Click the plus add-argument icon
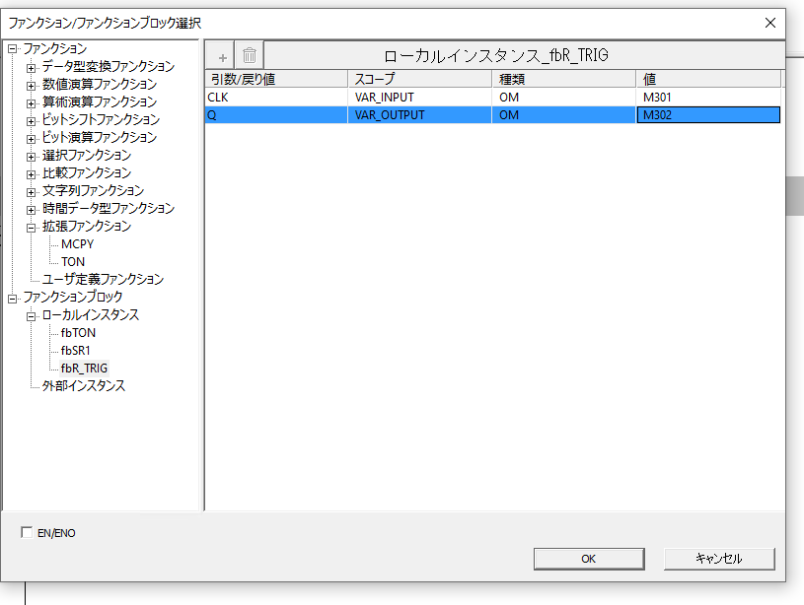The height and width of the screenshot is (605, 804). click(222, 56)
